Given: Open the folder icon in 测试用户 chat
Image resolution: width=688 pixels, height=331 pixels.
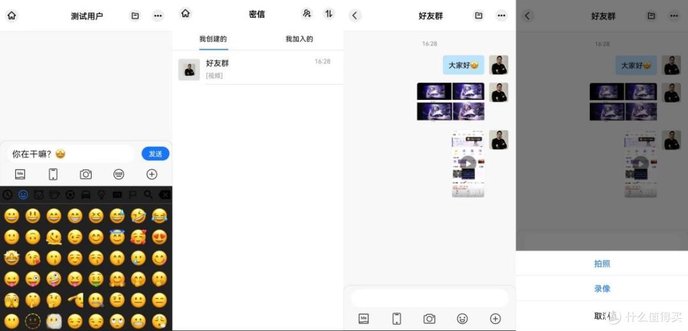Looking at the screenshot, I should (135, 16).
